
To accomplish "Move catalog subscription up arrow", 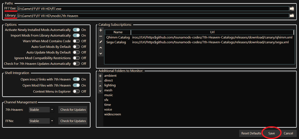I will (x=101, y=48).
